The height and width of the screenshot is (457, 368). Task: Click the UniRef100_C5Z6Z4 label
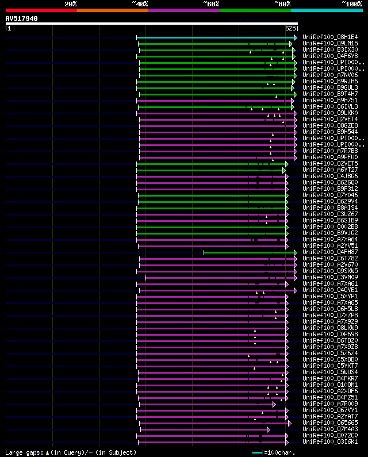[330, 354]
